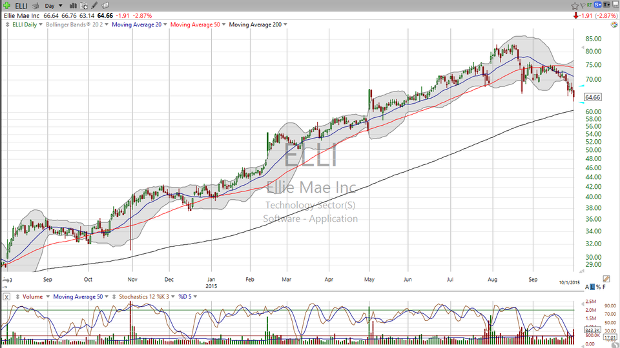Viewport: 620px width, 348px height.
Task: Select the pencil drawing tools icon
Action: click(94, 6)
